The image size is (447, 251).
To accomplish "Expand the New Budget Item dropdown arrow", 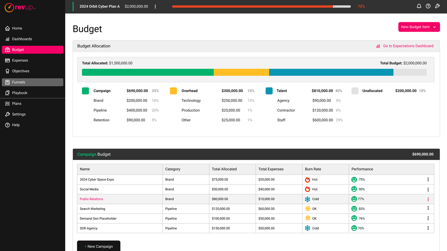I will [435, 27].
